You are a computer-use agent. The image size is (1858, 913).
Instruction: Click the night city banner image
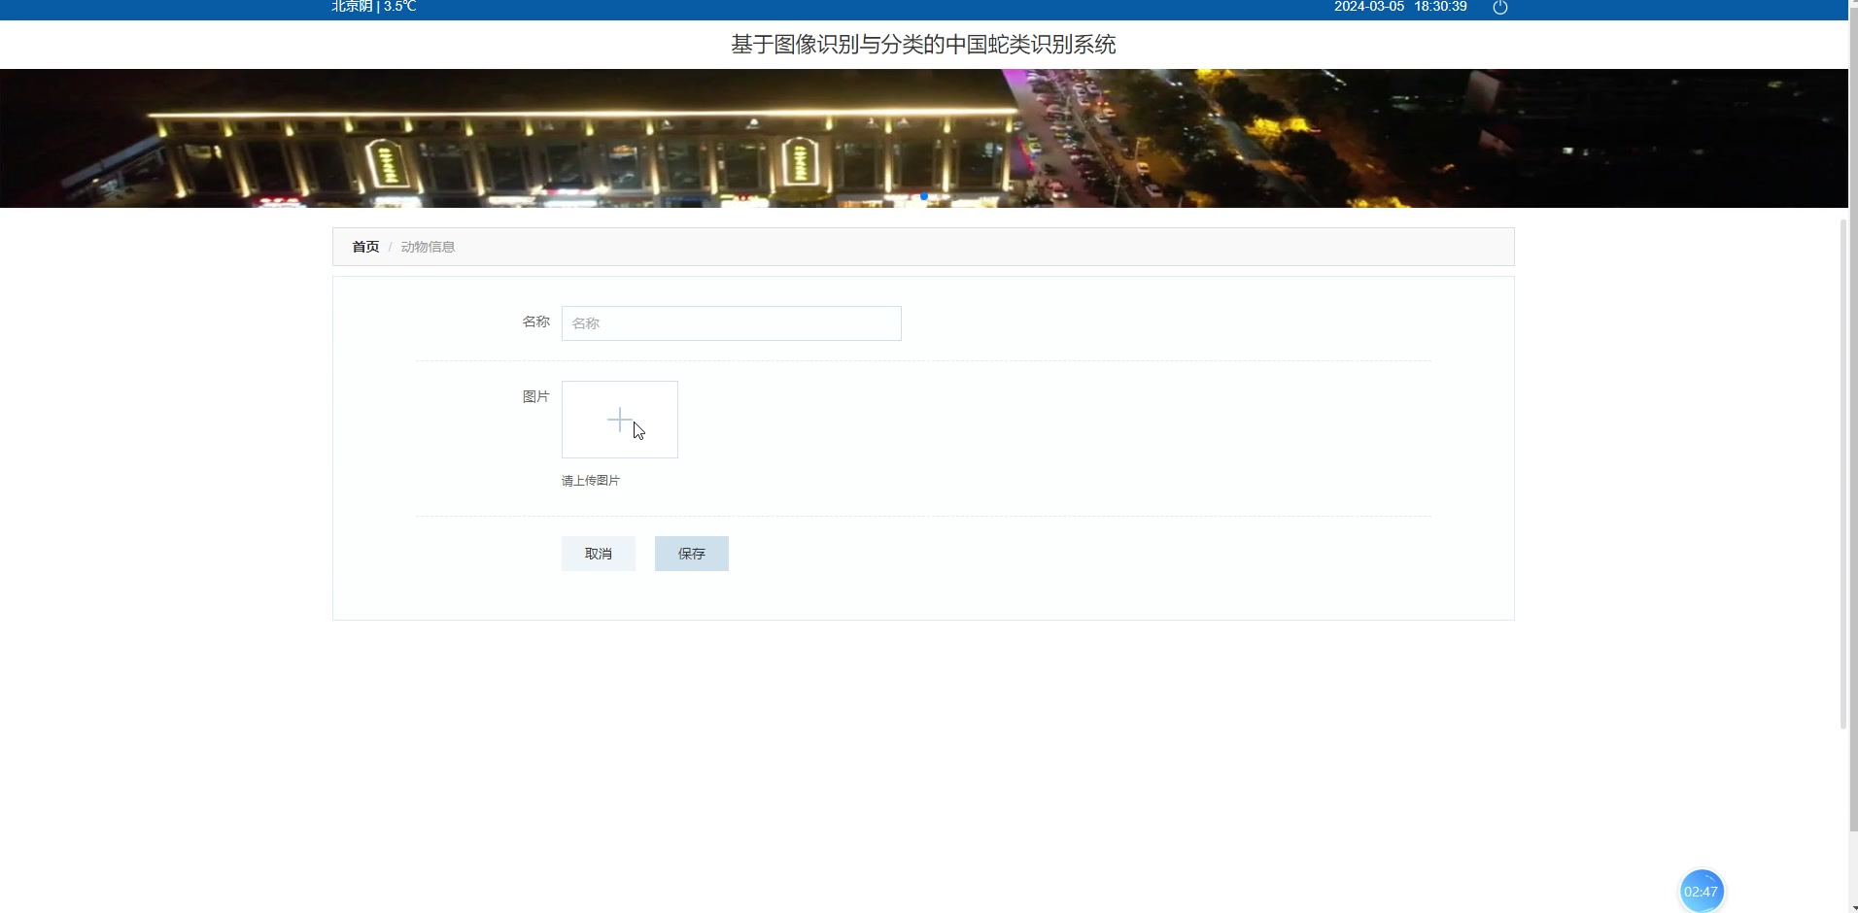coord(923,138)
